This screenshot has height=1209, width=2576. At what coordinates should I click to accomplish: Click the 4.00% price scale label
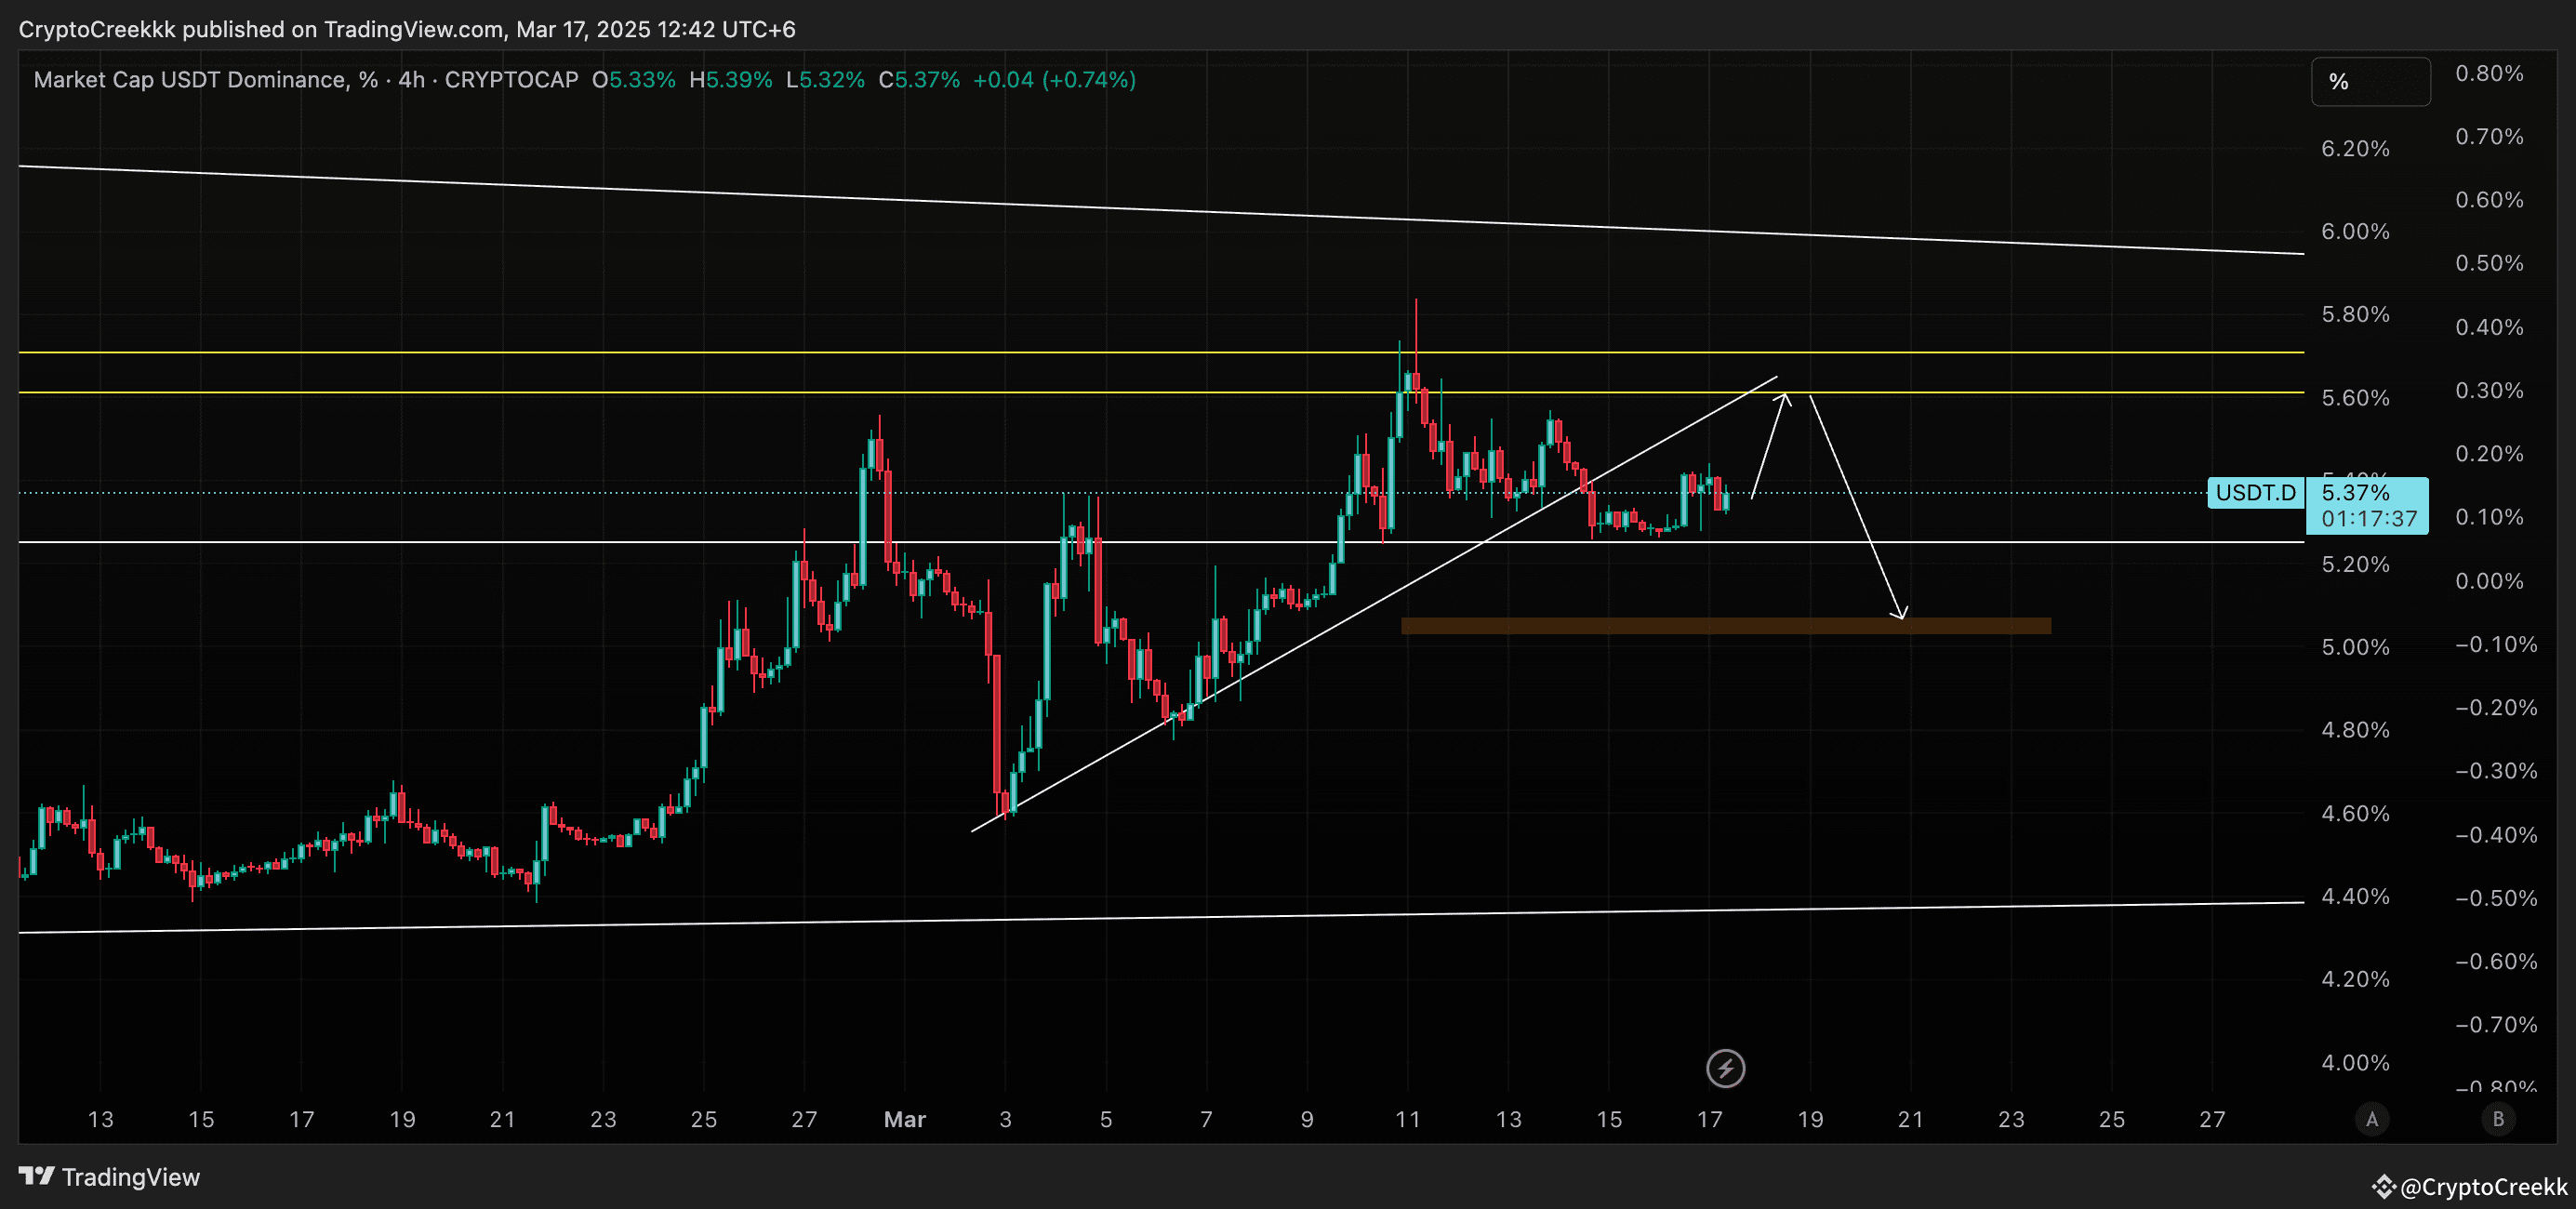(x=2355, y=1062)
